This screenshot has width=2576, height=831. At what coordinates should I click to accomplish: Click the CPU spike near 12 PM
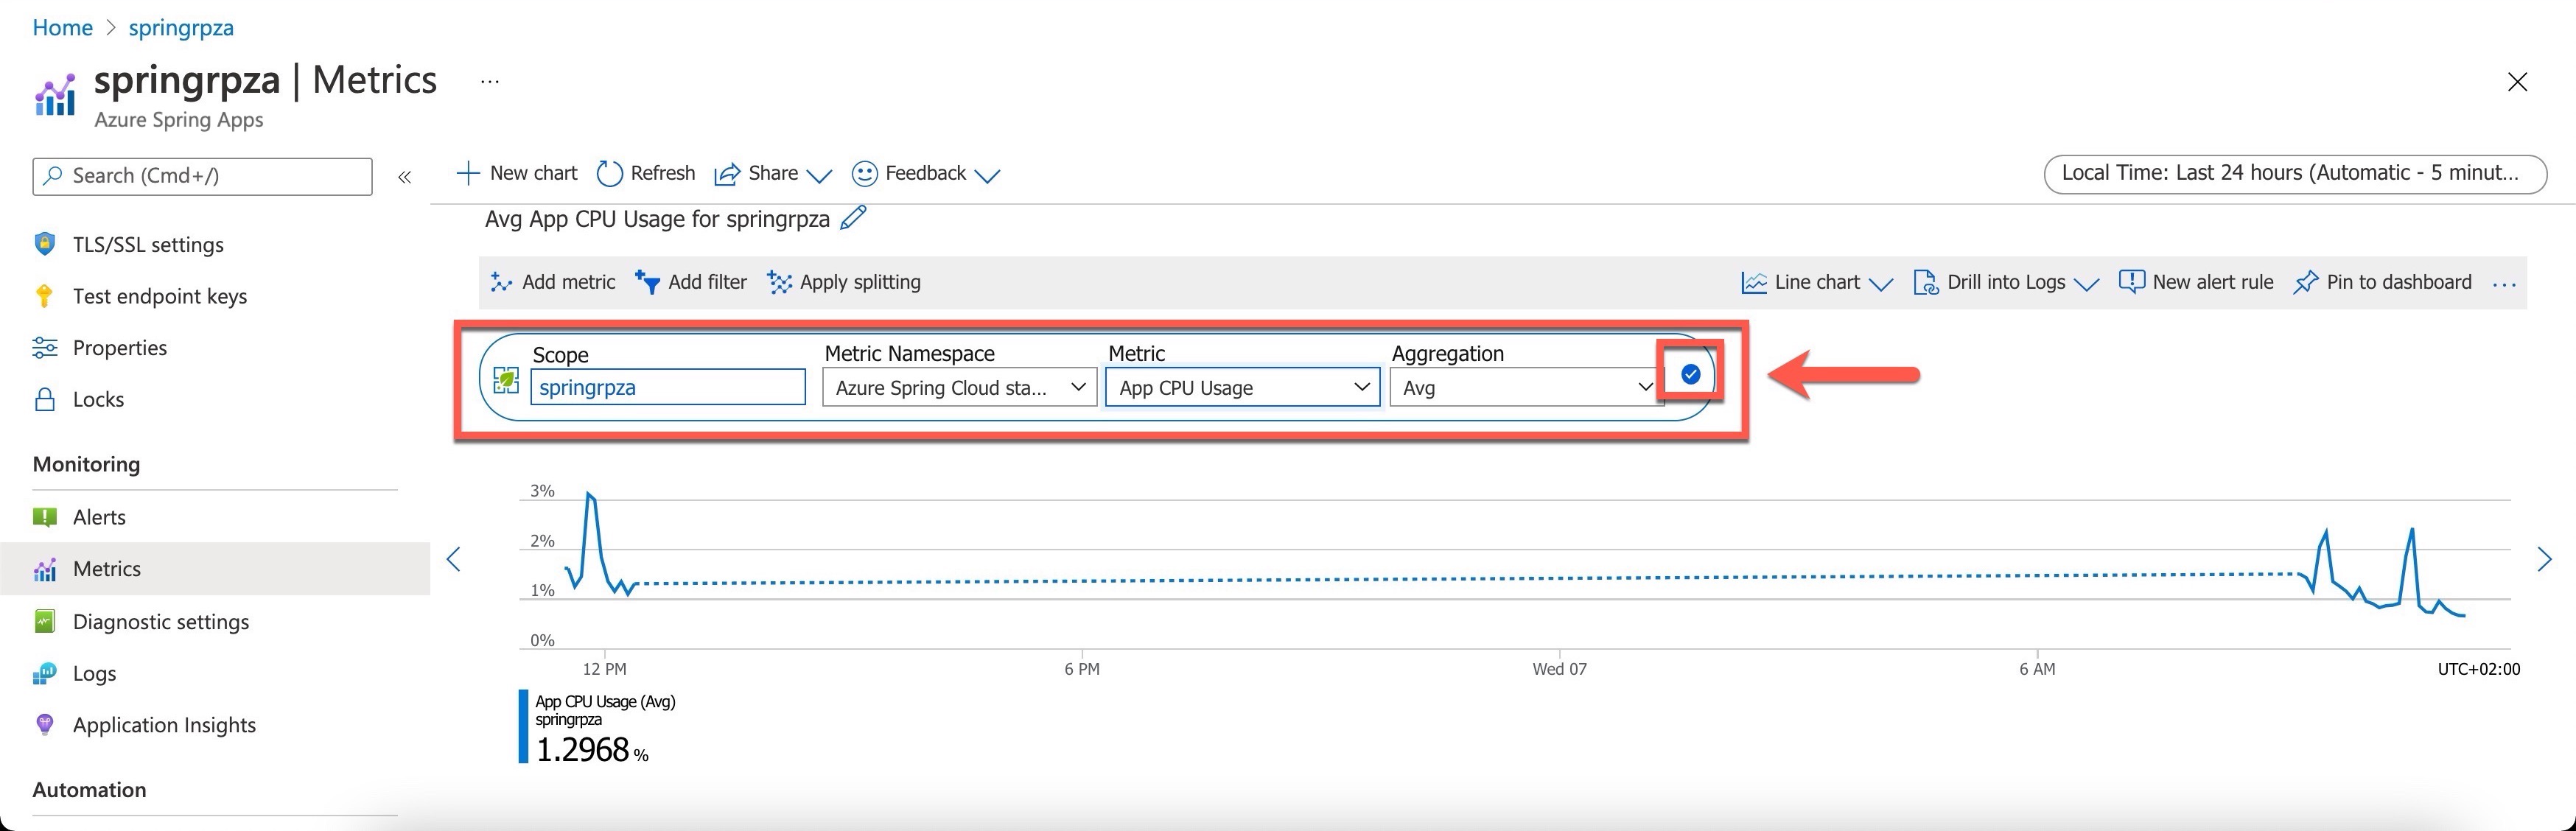click(591, 495)
